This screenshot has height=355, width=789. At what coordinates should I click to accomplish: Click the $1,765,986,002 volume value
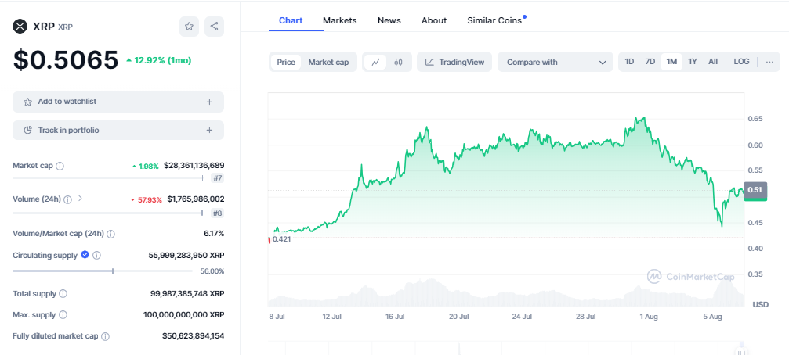pos(196,199)
